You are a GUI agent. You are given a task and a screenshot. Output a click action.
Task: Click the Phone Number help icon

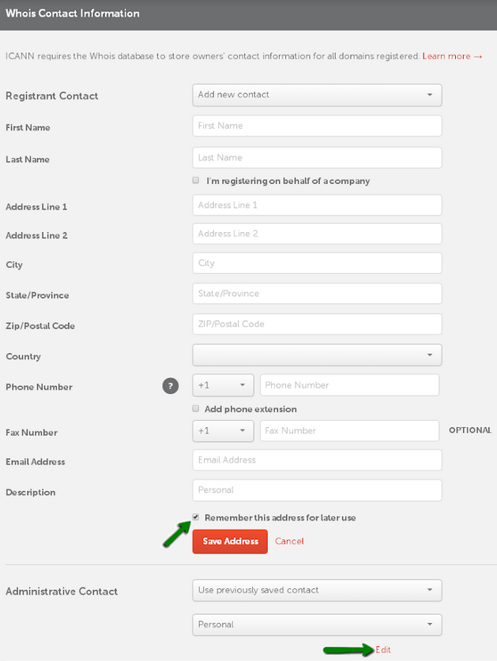170,386
